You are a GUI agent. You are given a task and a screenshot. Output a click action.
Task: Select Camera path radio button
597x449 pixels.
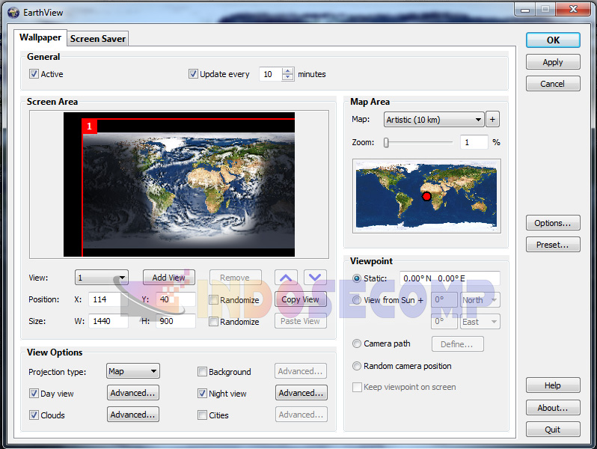coord(357,343)
